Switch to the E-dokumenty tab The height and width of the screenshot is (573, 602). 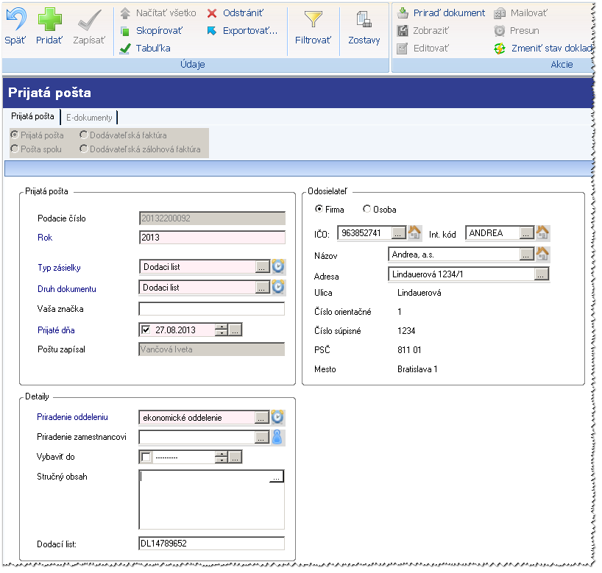[x=88, y=117]
